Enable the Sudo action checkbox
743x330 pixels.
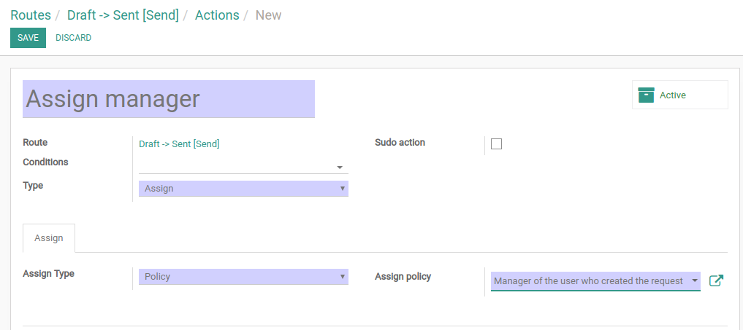(496, 144)
